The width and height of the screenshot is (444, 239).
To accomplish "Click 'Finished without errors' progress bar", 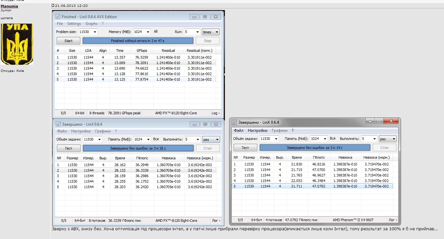I will (x=138, y=41).
